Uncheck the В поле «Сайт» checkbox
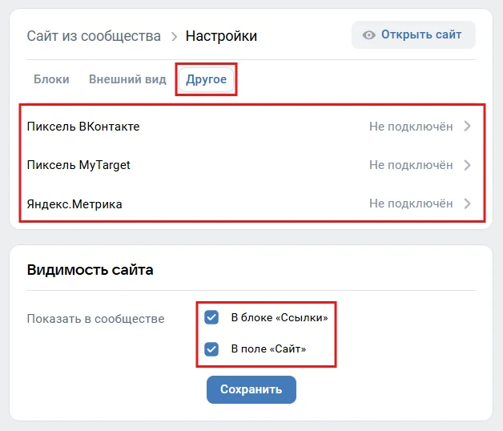Viewport: 503px width, 431px height. [x=211, y=348]
